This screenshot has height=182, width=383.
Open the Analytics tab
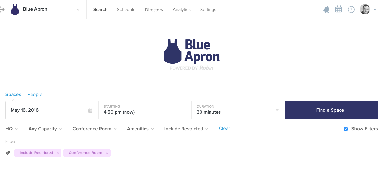click(x=182, y=10)
